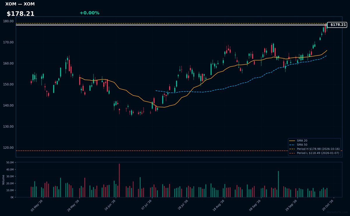The image size is (350, 216).
Task: Click the 18 Aug '26 date label
Action: [218, 206]
